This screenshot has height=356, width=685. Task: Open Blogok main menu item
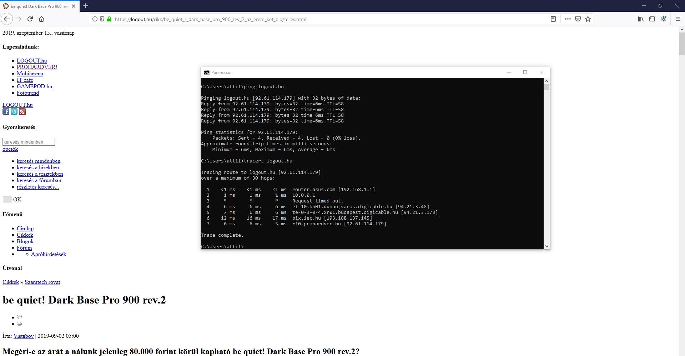click(x=25, y=241)
